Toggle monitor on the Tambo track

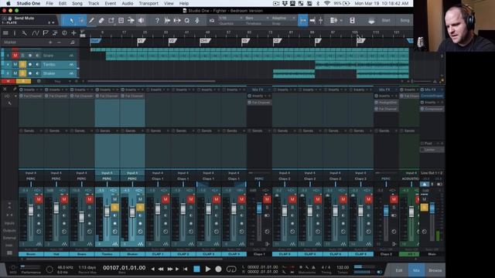pyautogui.click(x=37, y=64)
